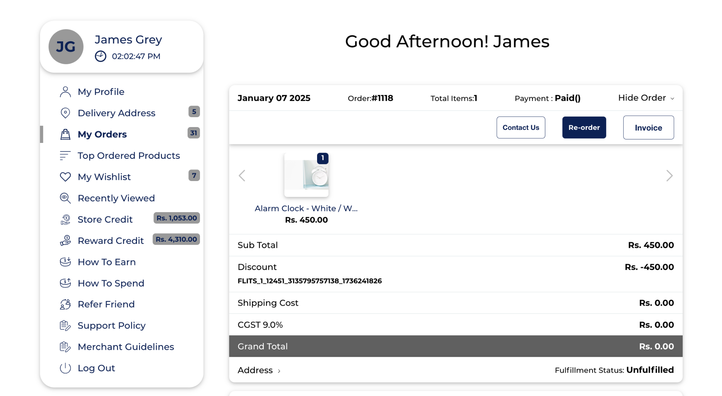Open the How To Earn menu item
This screenshot has height=396, width=722.
tap(107, 262)
